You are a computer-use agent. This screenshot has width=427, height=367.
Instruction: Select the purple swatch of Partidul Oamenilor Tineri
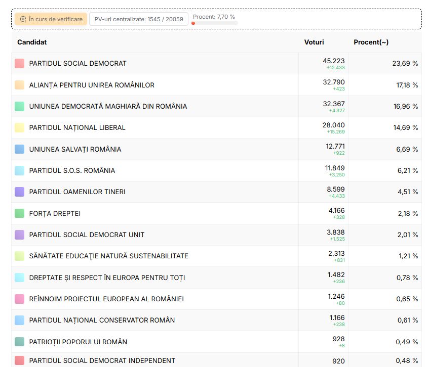point(20,192)
